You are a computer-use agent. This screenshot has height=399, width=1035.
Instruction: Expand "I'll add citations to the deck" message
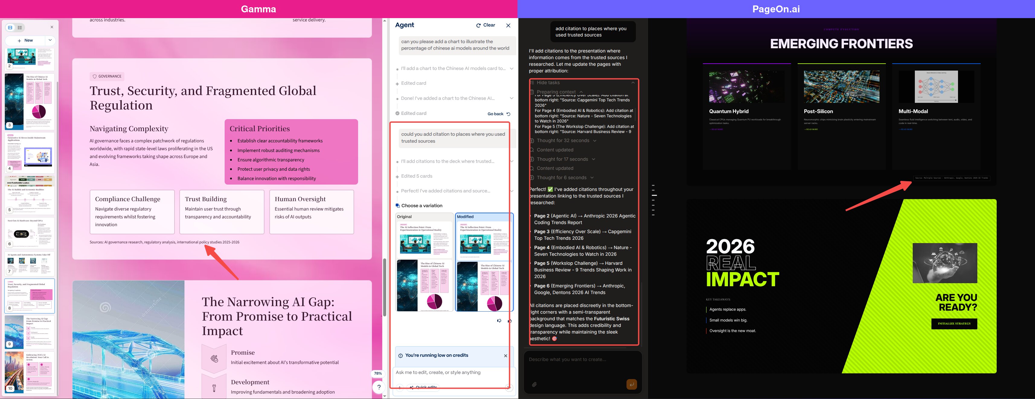click(511, 161)
